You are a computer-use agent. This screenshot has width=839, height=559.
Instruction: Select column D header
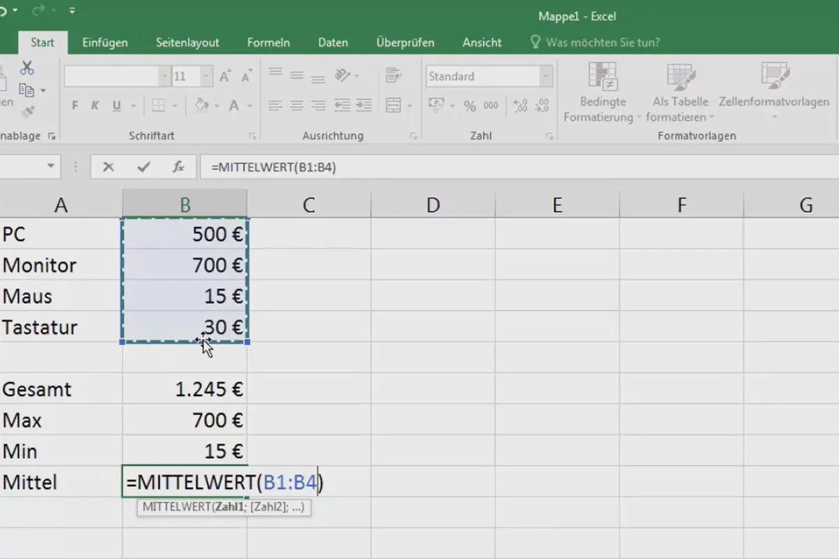click(x=433, y=205)
